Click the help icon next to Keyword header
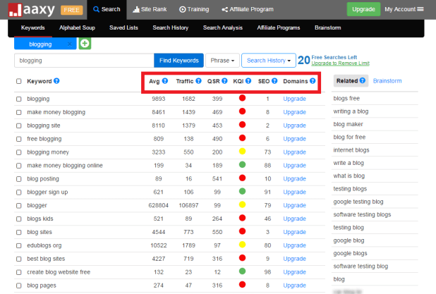 coord(56,81)
